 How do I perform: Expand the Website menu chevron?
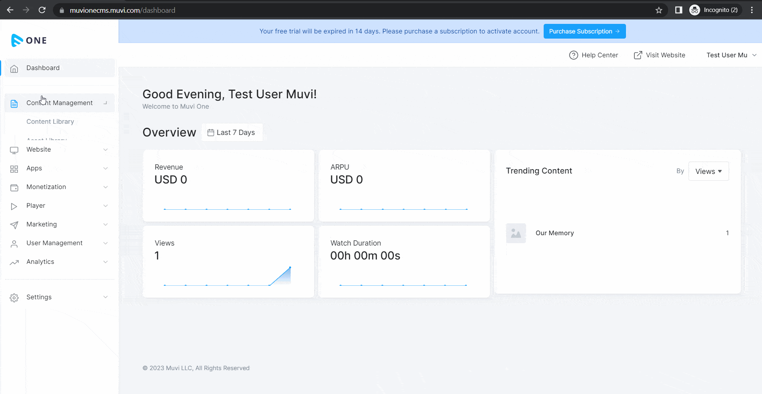click(x=105, y=150)
